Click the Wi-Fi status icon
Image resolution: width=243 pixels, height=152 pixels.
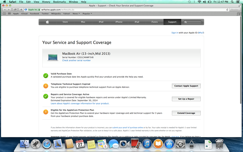[199, 2]
